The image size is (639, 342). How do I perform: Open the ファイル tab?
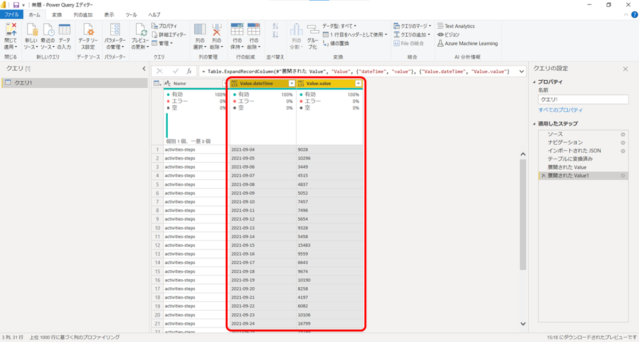(x=12, y=14)
